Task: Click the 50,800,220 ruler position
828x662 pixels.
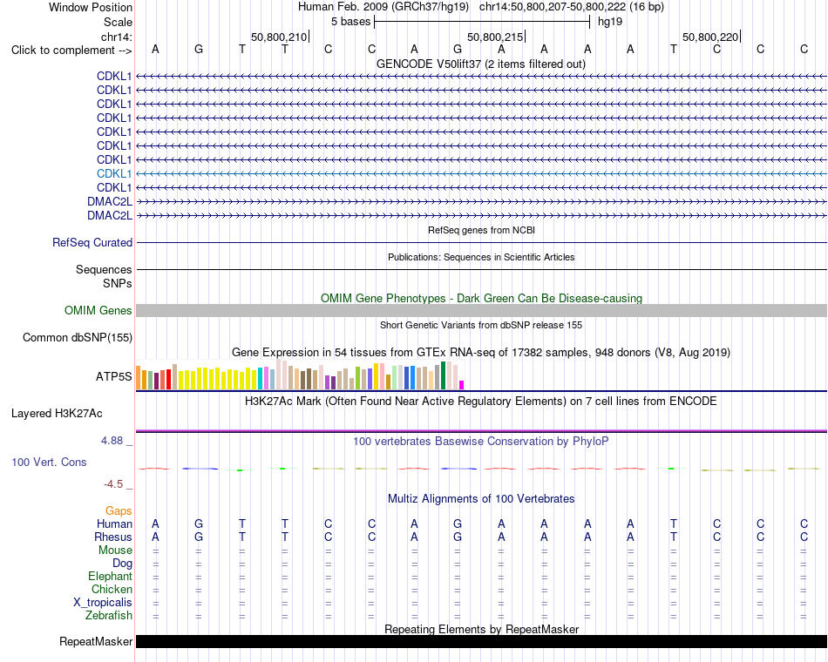Action: tap(710, 37)
